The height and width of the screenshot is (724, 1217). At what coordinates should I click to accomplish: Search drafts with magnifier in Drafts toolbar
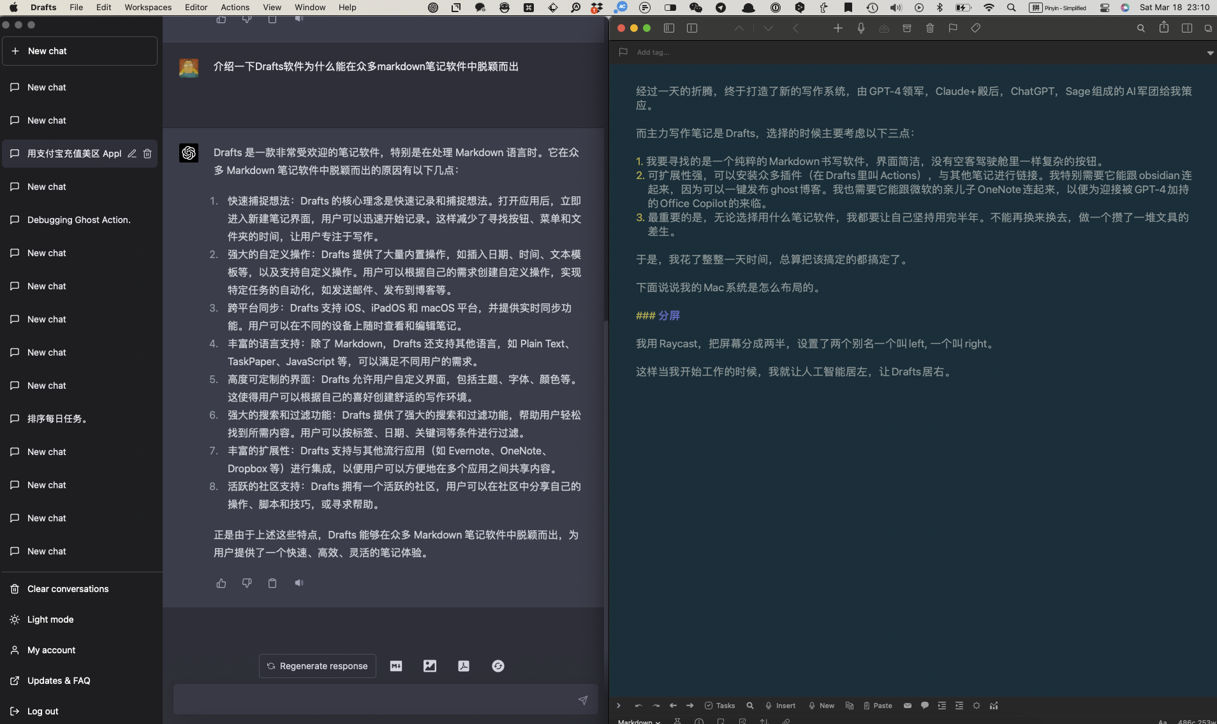1141,28
